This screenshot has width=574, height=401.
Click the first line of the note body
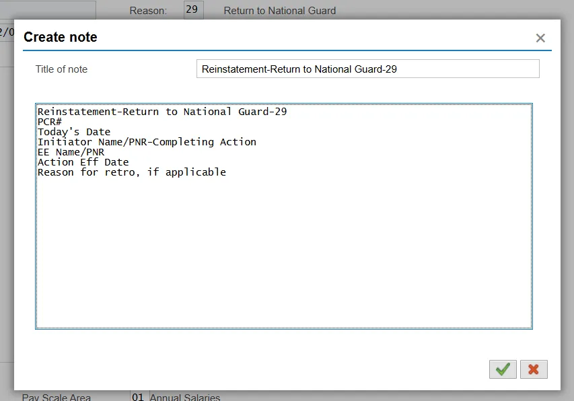(x=162, y=112)
